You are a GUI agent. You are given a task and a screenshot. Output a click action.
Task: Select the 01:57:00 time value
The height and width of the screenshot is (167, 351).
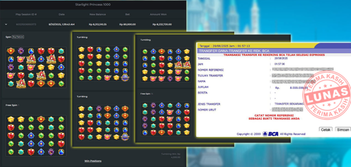tap(280, 64)
